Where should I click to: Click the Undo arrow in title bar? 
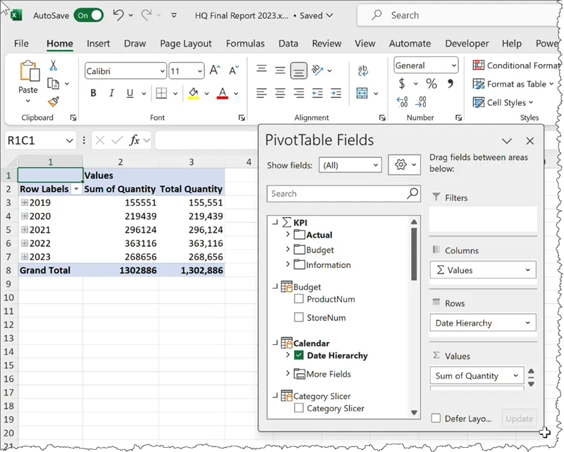[x=118, y=15]
